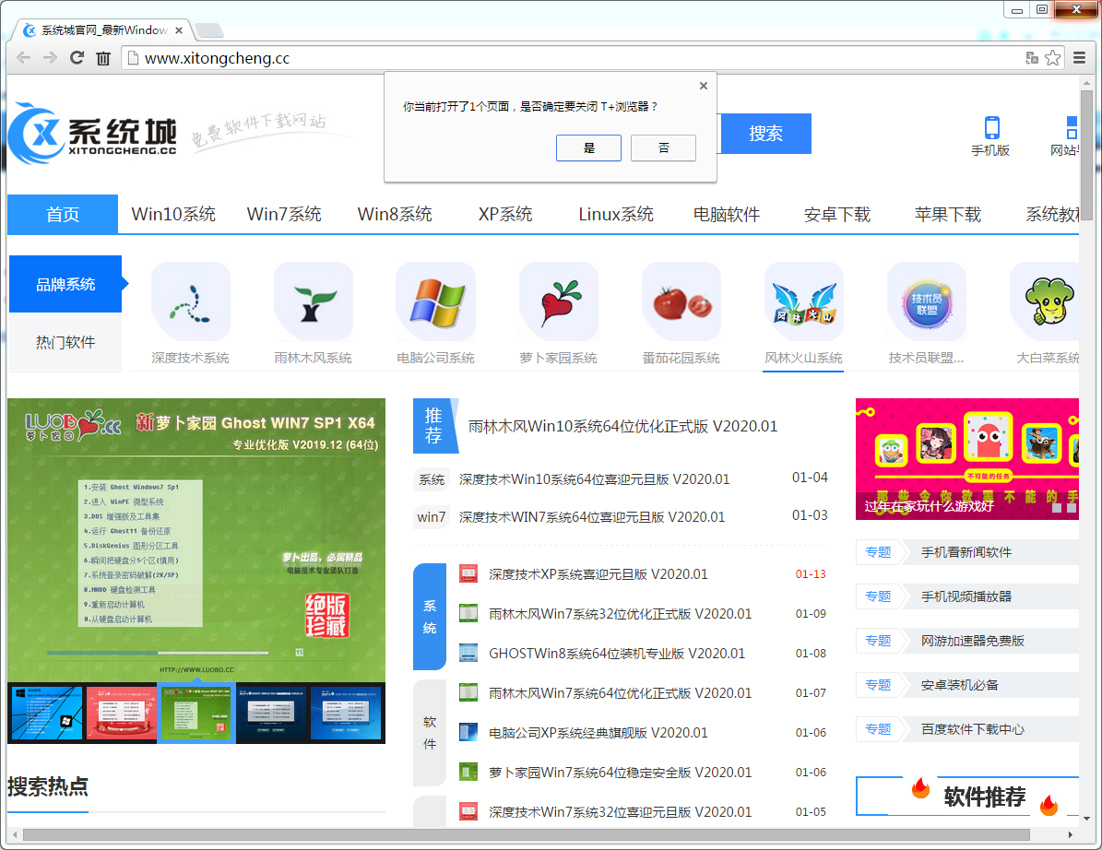Open 深度技术Win7系统32位喜迎元旦版 link
The image size is (1102, 850).
click(x=620, y=812)
